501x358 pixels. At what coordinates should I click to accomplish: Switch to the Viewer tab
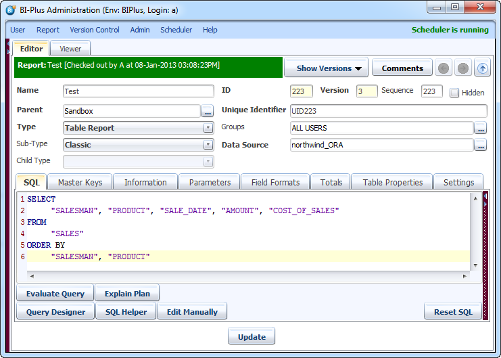pyautogui.click(x=70, y=49)
